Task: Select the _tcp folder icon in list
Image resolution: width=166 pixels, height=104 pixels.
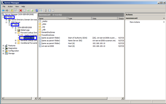Action: coord(40,27)
